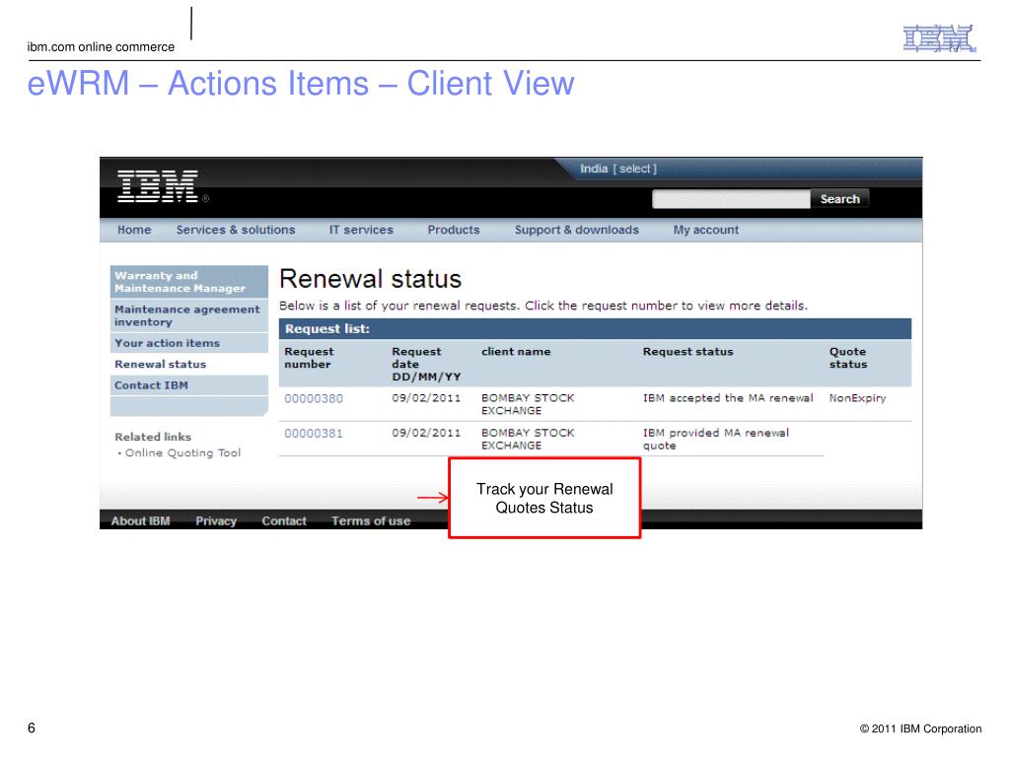Click 'IBM accepted the MA renewal' status
The width and height of the screenshot is (1010, 757).
tap(728, 398)
